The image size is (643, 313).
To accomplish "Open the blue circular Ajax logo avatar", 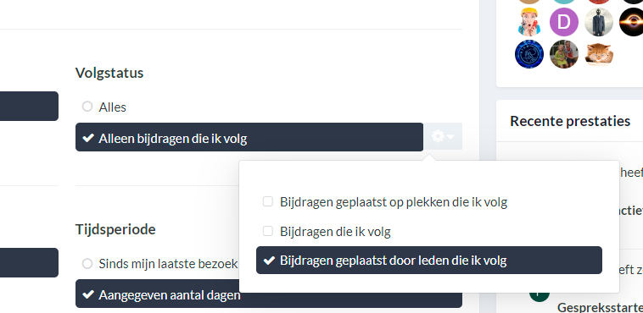I will 529,54.
